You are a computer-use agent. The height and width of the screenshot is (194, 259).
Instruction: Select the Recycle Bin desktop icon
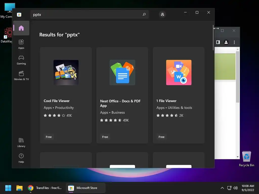[246, 159]
